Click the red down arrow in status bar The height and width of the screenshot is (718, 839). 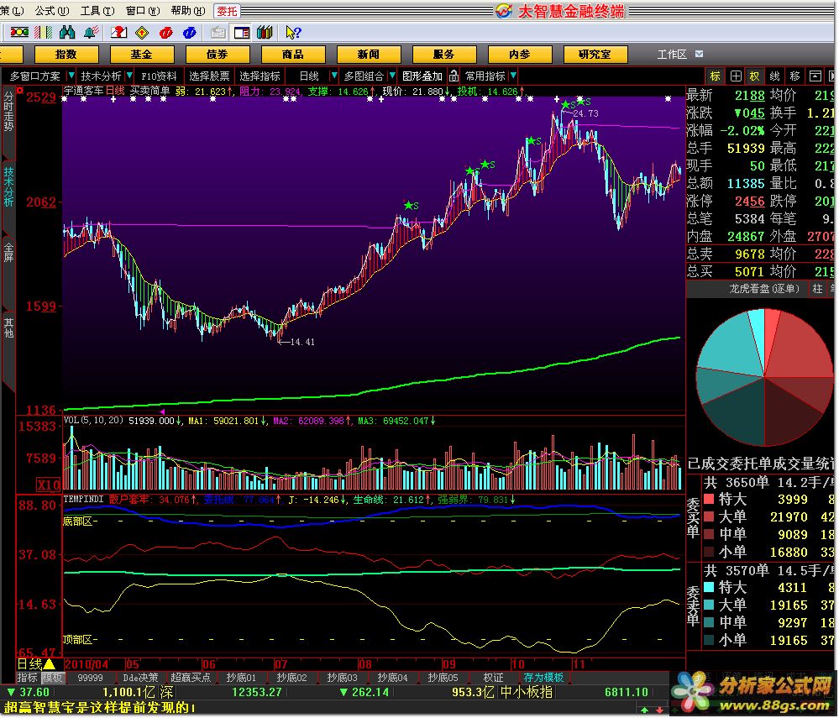coord(659,710)
